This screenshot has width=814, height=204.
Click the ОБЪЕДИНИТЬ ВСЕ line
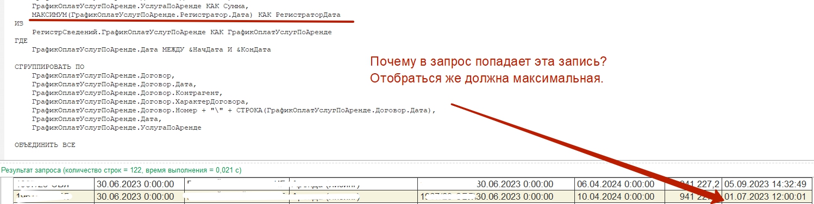point(45,145)
